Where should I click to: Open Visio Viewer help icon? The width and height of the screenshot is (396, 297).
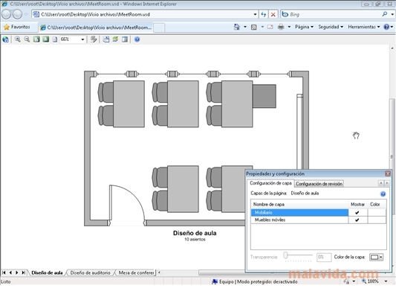(x=137, y=39)
